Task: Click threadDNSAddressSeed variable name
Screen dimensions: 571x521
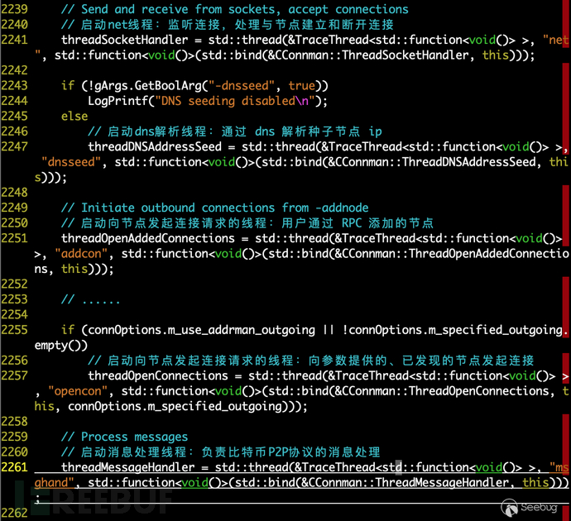Action: click(155, 146)
